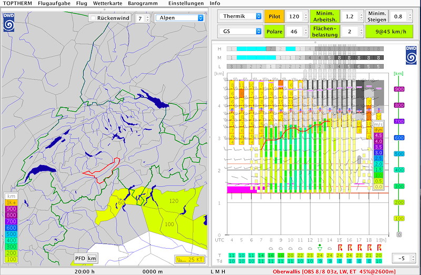Click the cloud symbol under hour 12
This screenshot has width=421, height=275.
click(310, 248)
